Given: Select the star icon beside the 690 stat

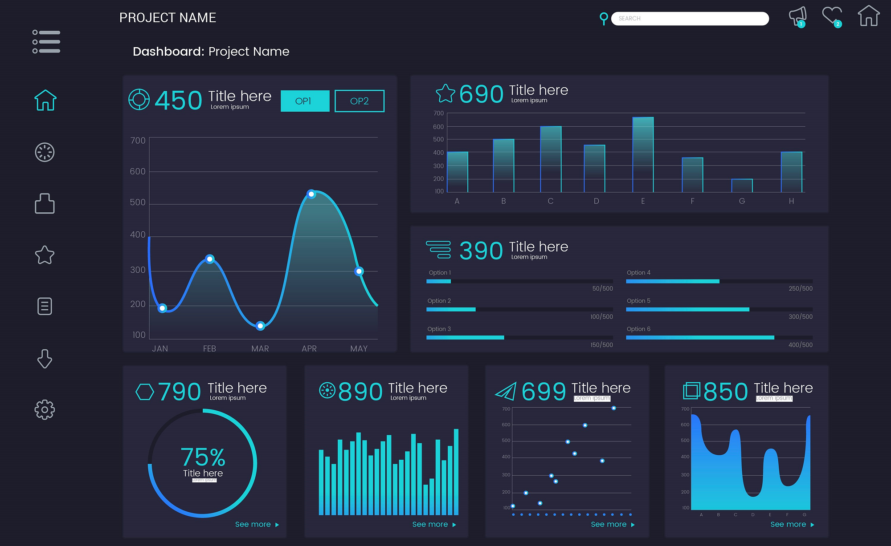Looking at the screenshot, I should (x=444, y=93).
